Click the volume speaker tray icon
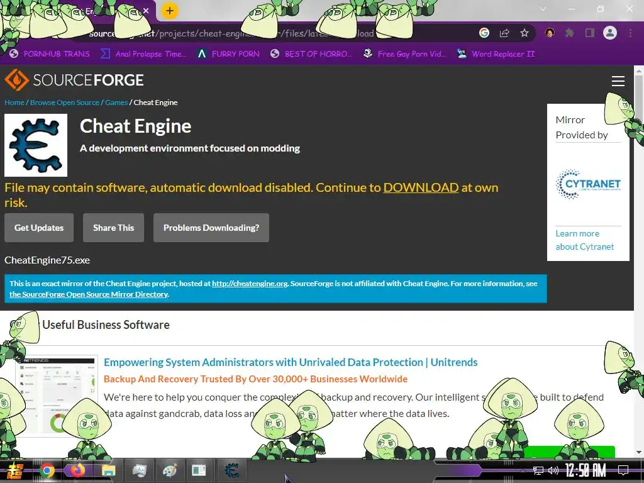The image size is (644, 483). point(553,470)
